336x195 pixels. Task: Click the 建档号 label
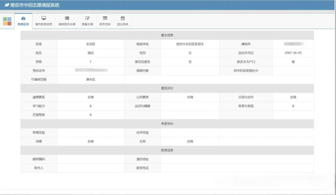tap(246, 44)
